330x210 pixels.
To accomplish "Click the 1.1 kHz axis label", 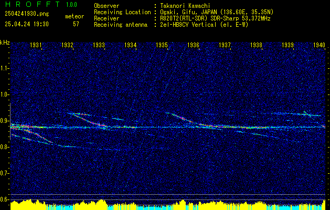I will (4, 68).
